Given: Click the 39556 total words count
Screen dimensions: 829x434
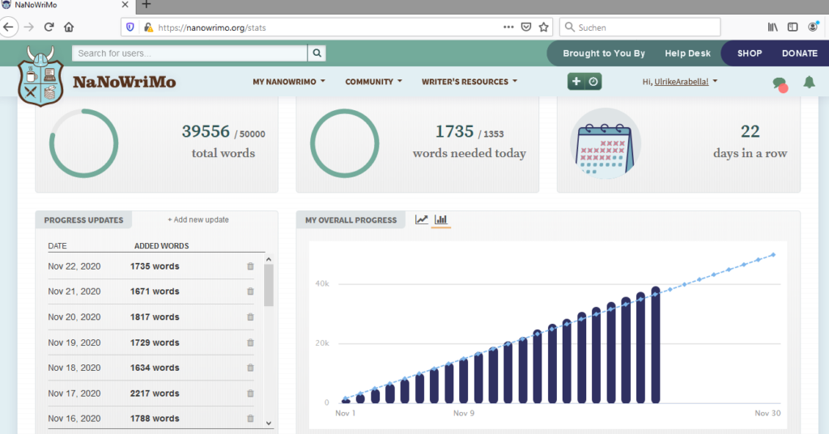Looking at the screenshot, I should point(206,131).
